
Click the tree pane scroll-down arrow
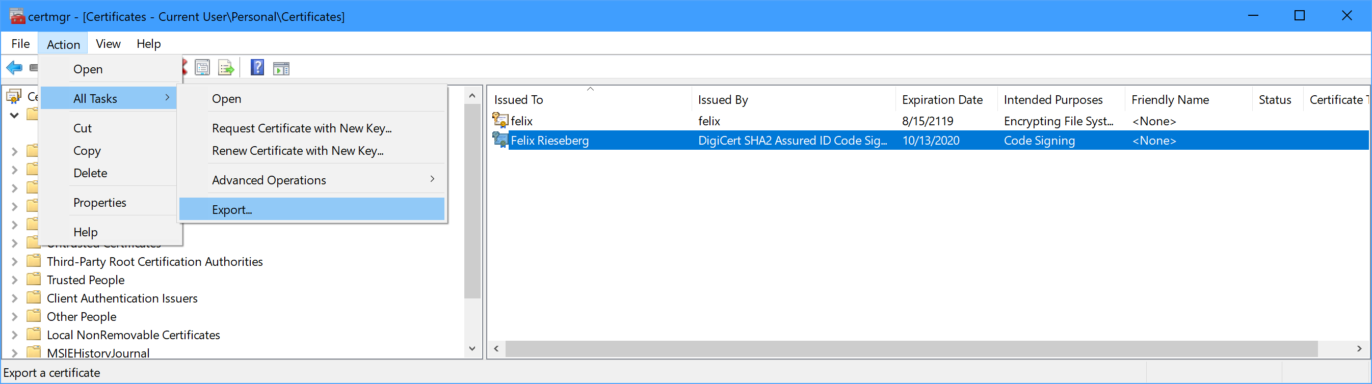click(472, 348)
